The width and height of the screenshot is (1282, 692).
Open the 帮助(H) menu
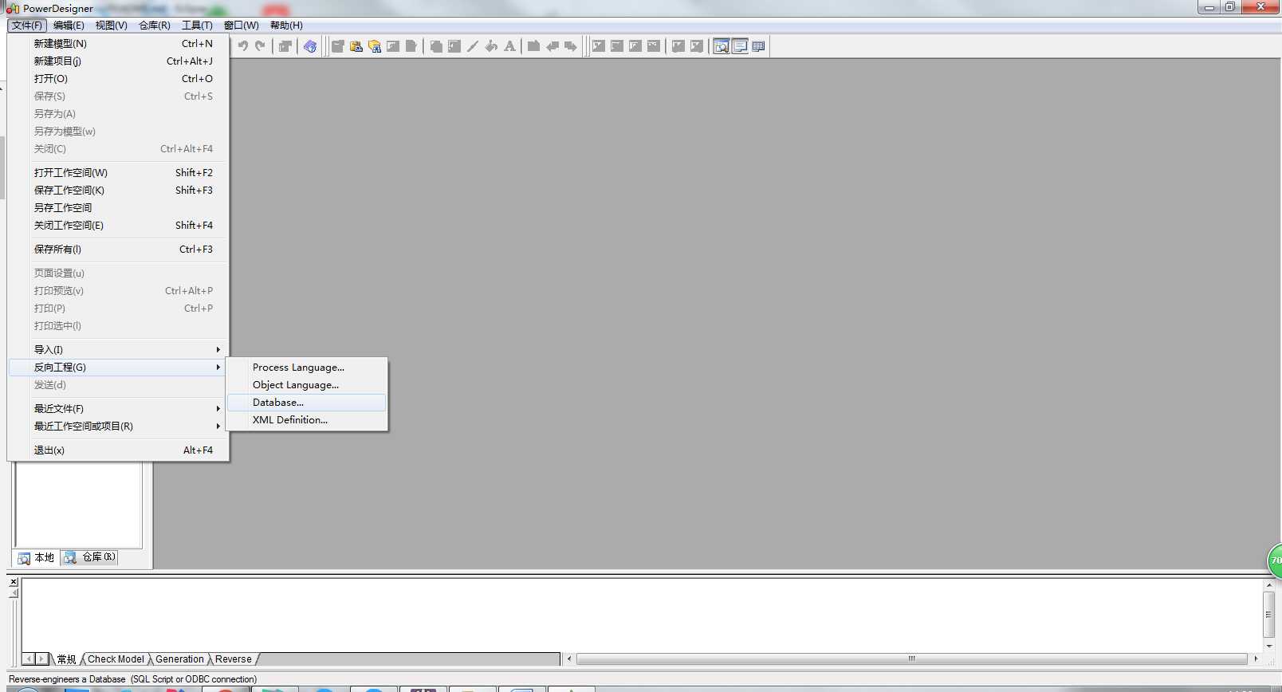286,26
